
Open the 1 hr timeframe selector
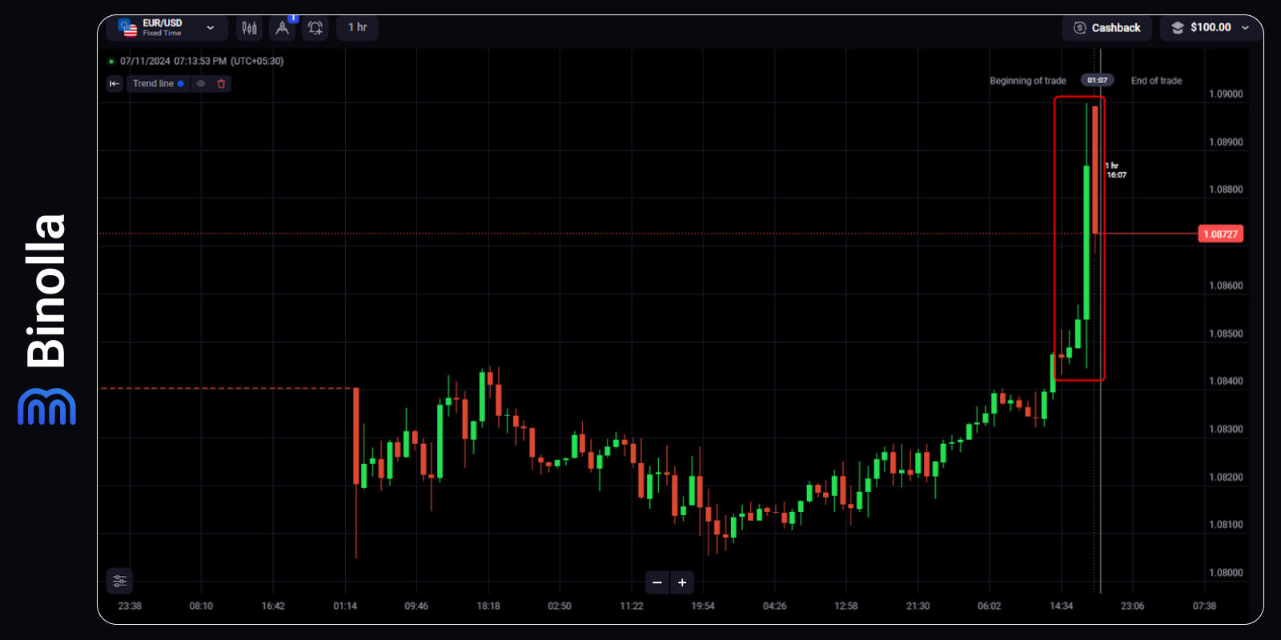coord(357,28)
